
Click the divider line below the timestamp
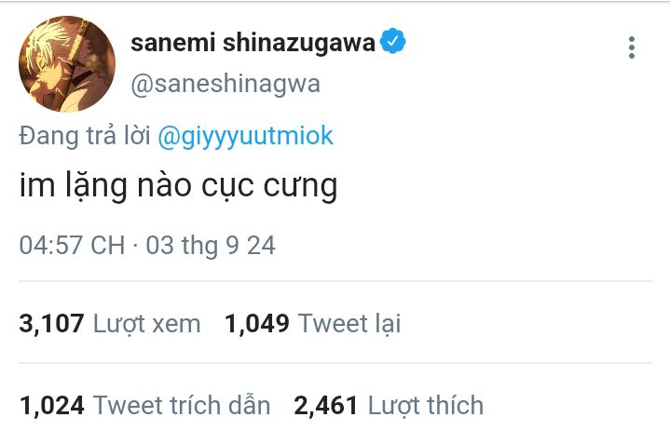[335, 281]
